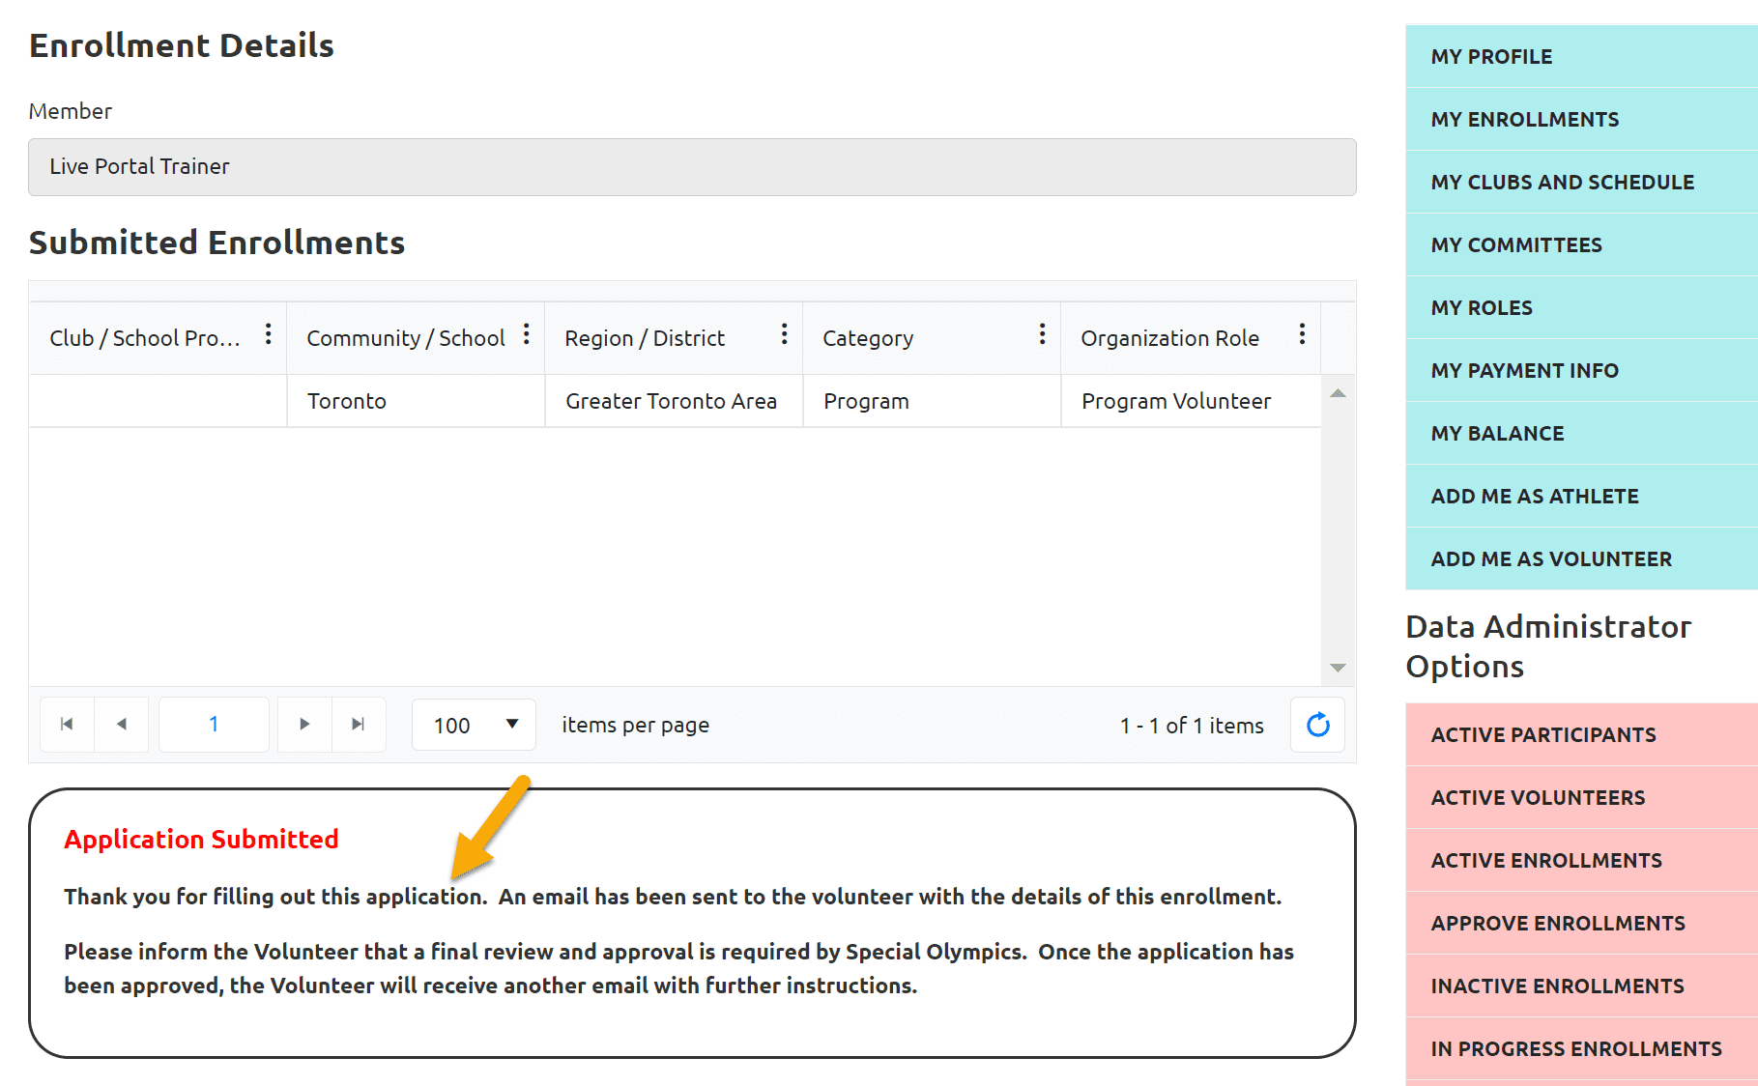Sort by Region / District column header
This screenshot has height=1086, width=1758.
645,338
